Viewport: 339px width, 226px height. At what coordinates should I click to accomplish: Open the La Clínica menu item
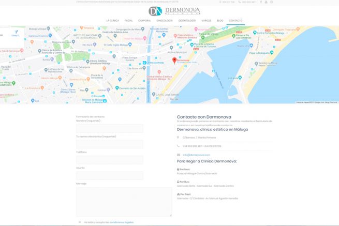click(x=112, y=21)
